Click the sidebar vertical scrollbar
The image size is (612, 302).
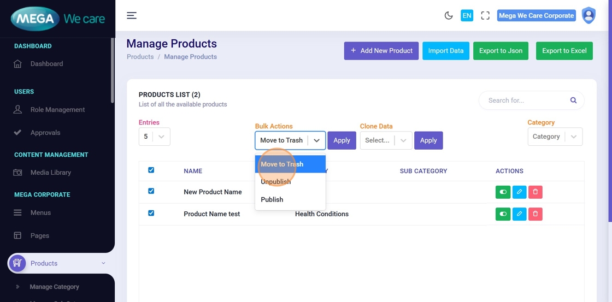(113, 71)
